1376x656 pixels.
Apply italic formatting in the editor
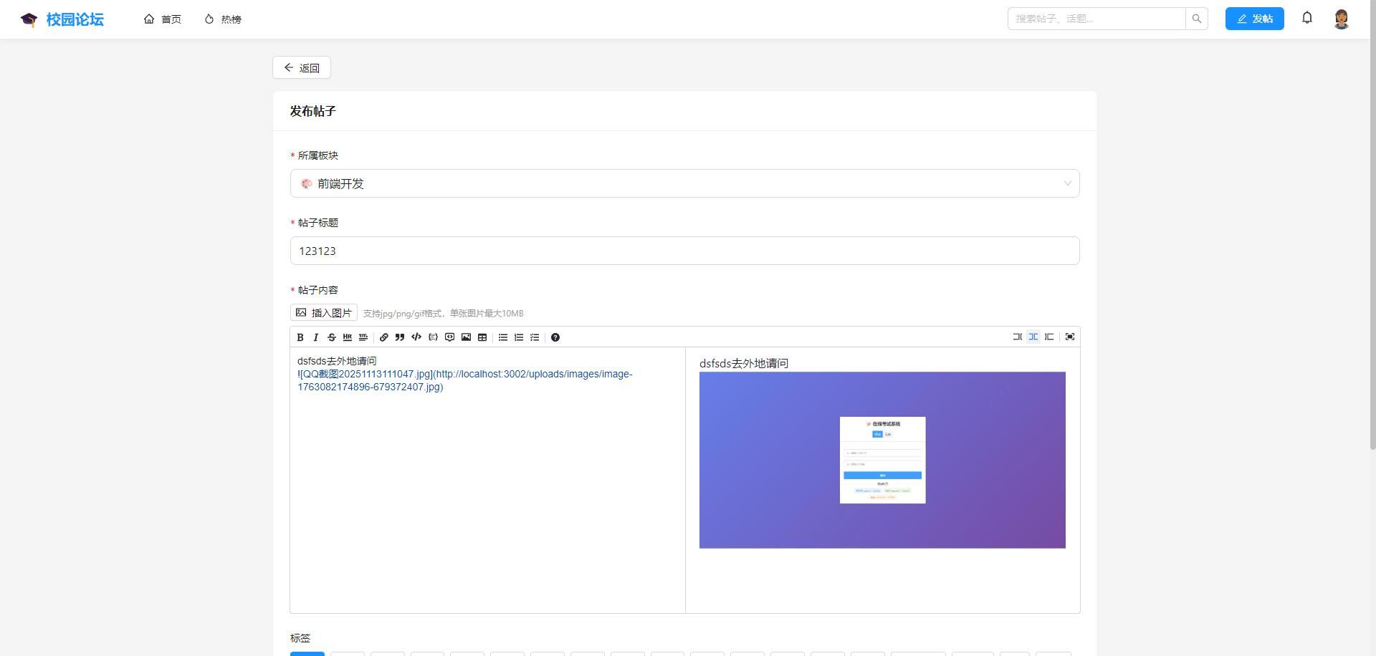pyautogui.click(x=315, y=337)
